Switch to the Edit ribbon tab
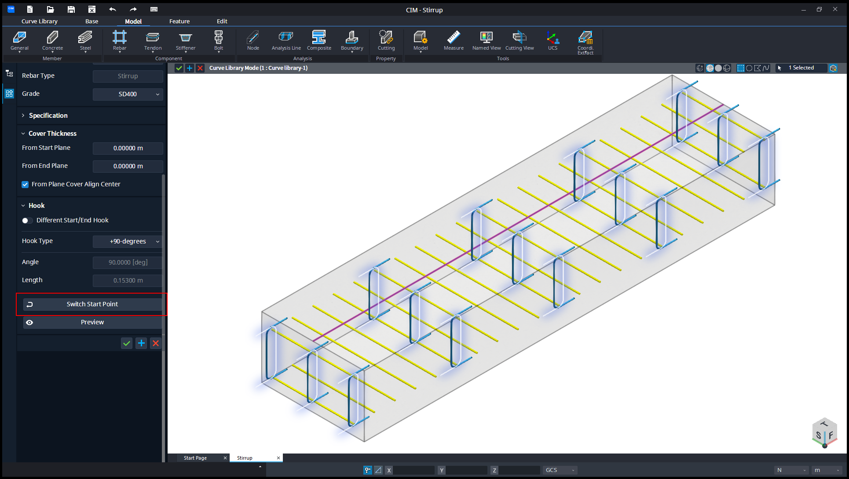Screen dimensions: 849x479 222,21
